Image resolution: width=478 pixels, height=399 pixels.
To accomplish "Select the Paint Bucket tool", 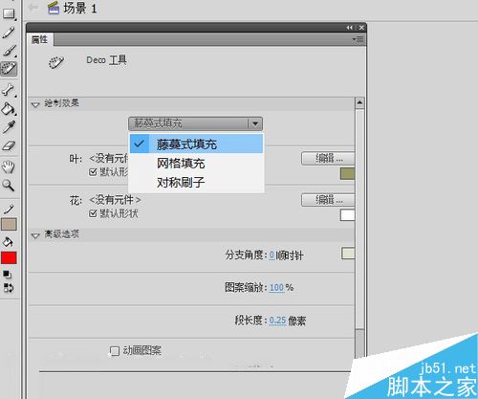I will pos(9,109).
